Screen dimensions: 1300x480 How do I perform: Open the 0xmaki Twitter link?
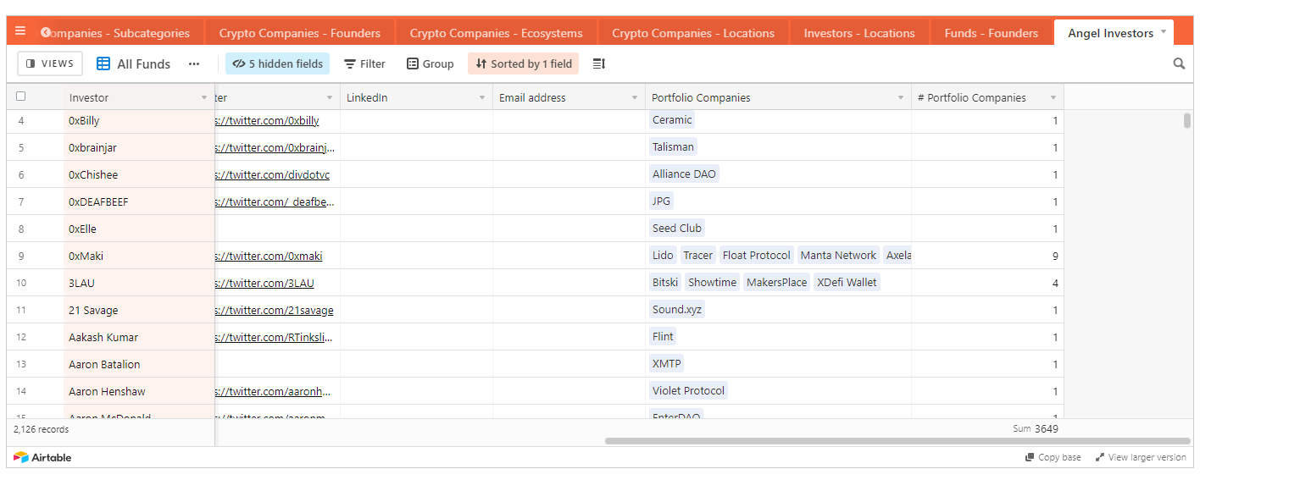(x=269, y=256)
